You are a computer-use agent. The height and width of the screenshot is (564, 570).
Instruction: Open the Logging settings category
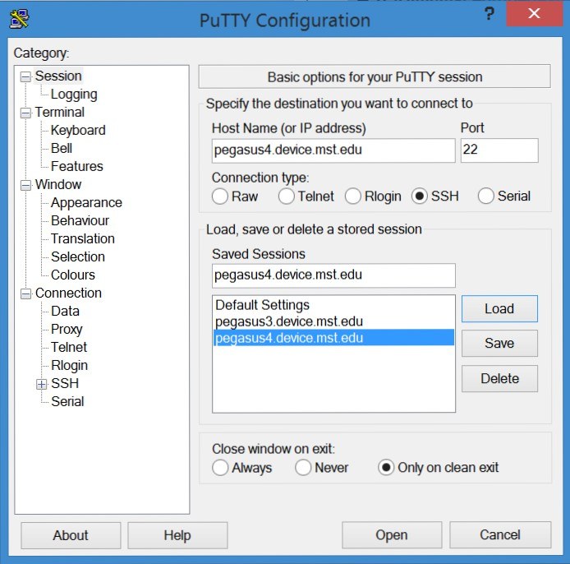point(73,95)
